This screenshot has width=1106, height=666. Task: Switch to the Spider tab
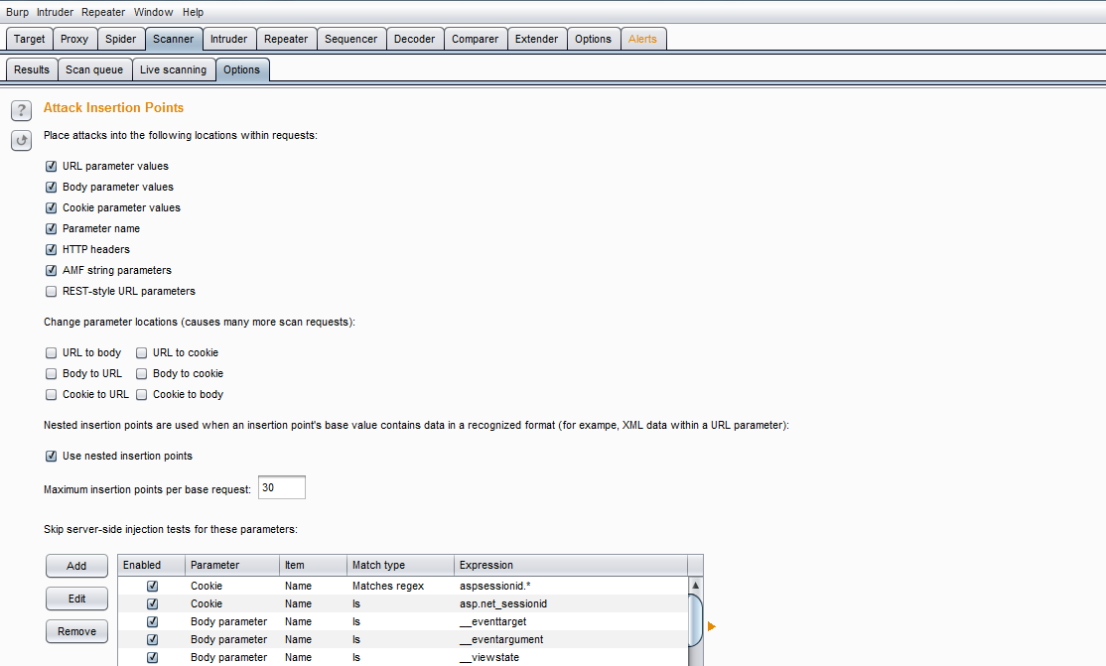point(120,39)
